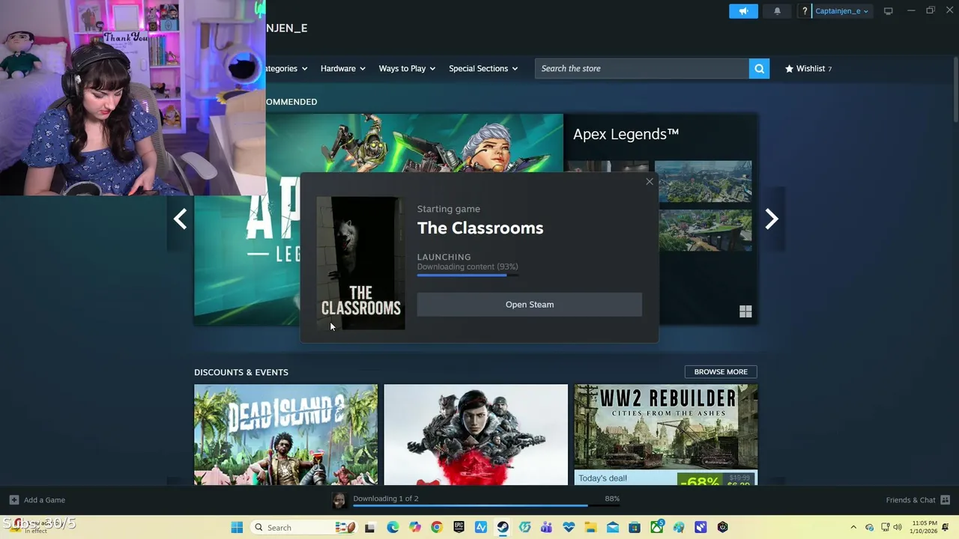Click the blue search magnifier button
959x539 pixels.
(x=759, y=68)
